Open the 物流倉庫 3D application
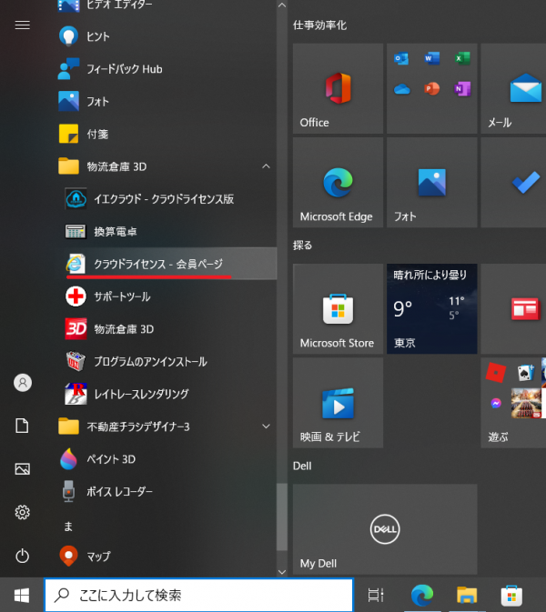The height and width of the screenshot is (612, 546). pos(124,328)
